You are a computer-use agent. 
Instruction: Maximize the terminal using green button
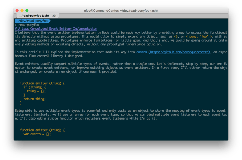(x=27, y=10)
